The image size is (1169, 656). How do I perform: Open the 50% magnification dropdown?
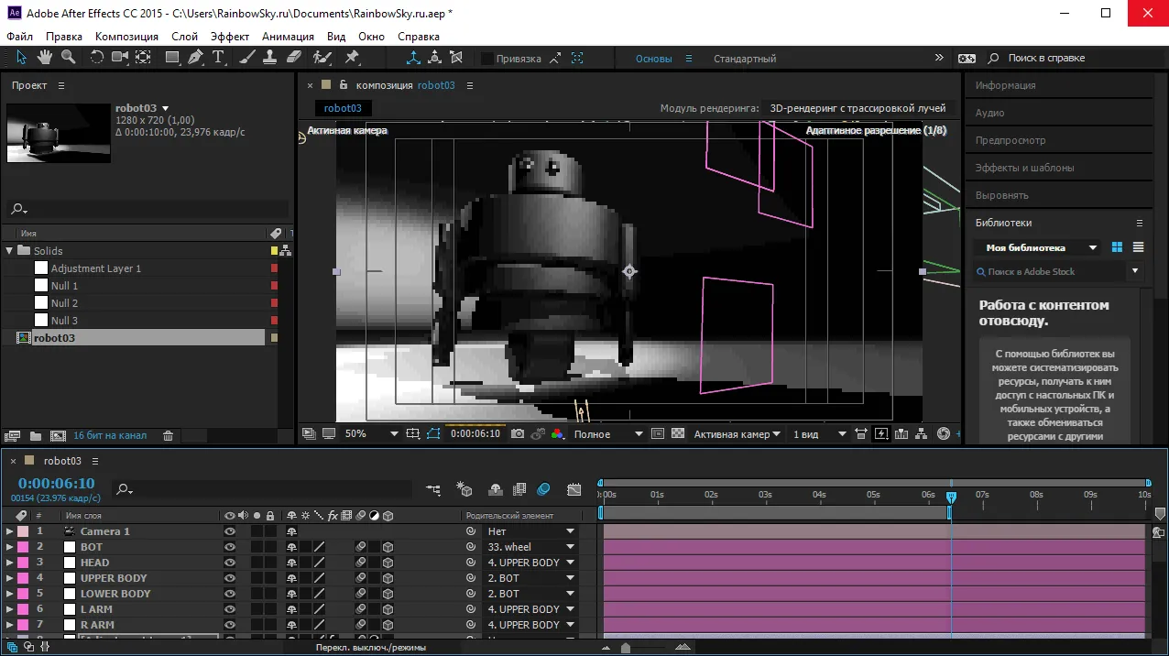(394, 434)
